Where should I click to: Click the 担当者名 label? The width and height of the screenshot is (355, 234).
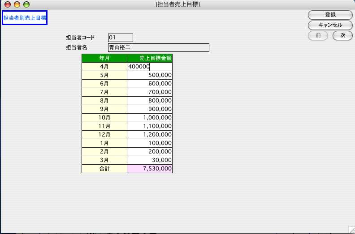point(77,47)
